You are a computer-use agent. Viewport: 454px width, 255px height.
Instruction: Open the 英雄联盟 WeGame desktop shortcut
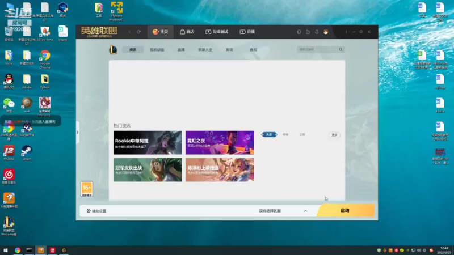tap(9, 226)
